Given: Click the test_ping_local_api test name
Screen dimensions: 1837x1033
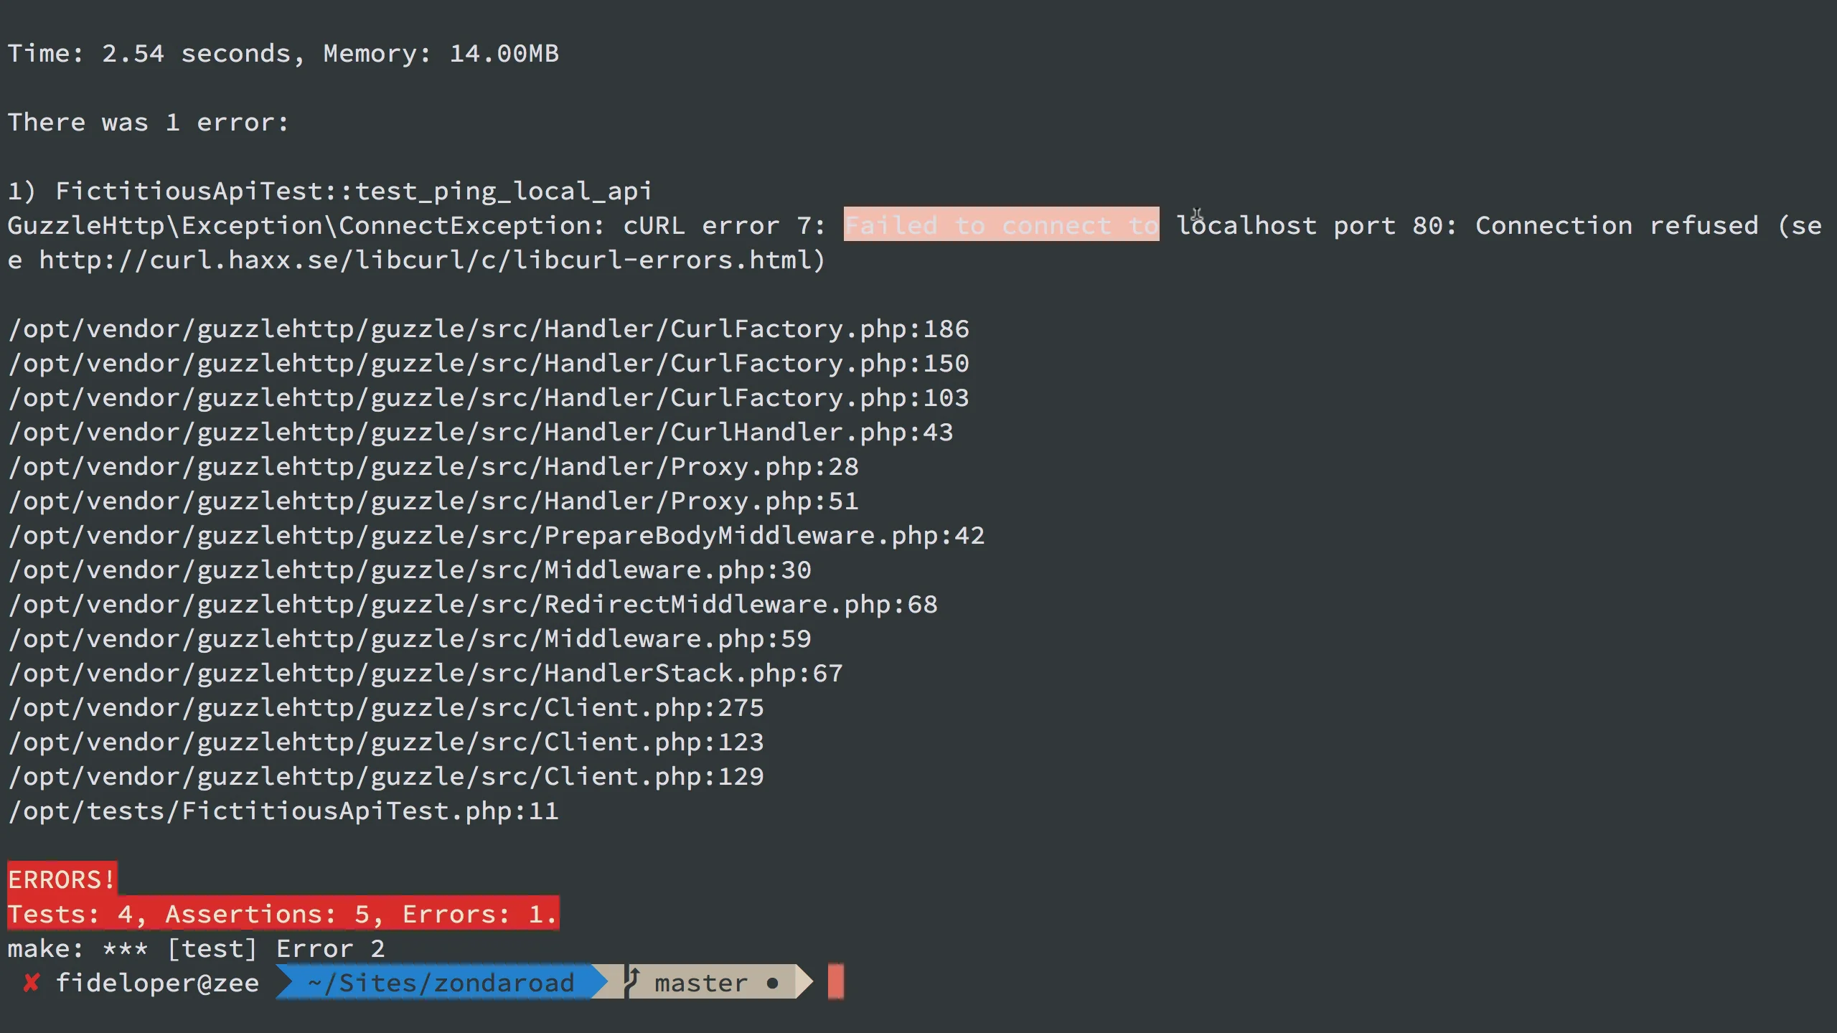Looking at the screenshot, I should point(503,192).
